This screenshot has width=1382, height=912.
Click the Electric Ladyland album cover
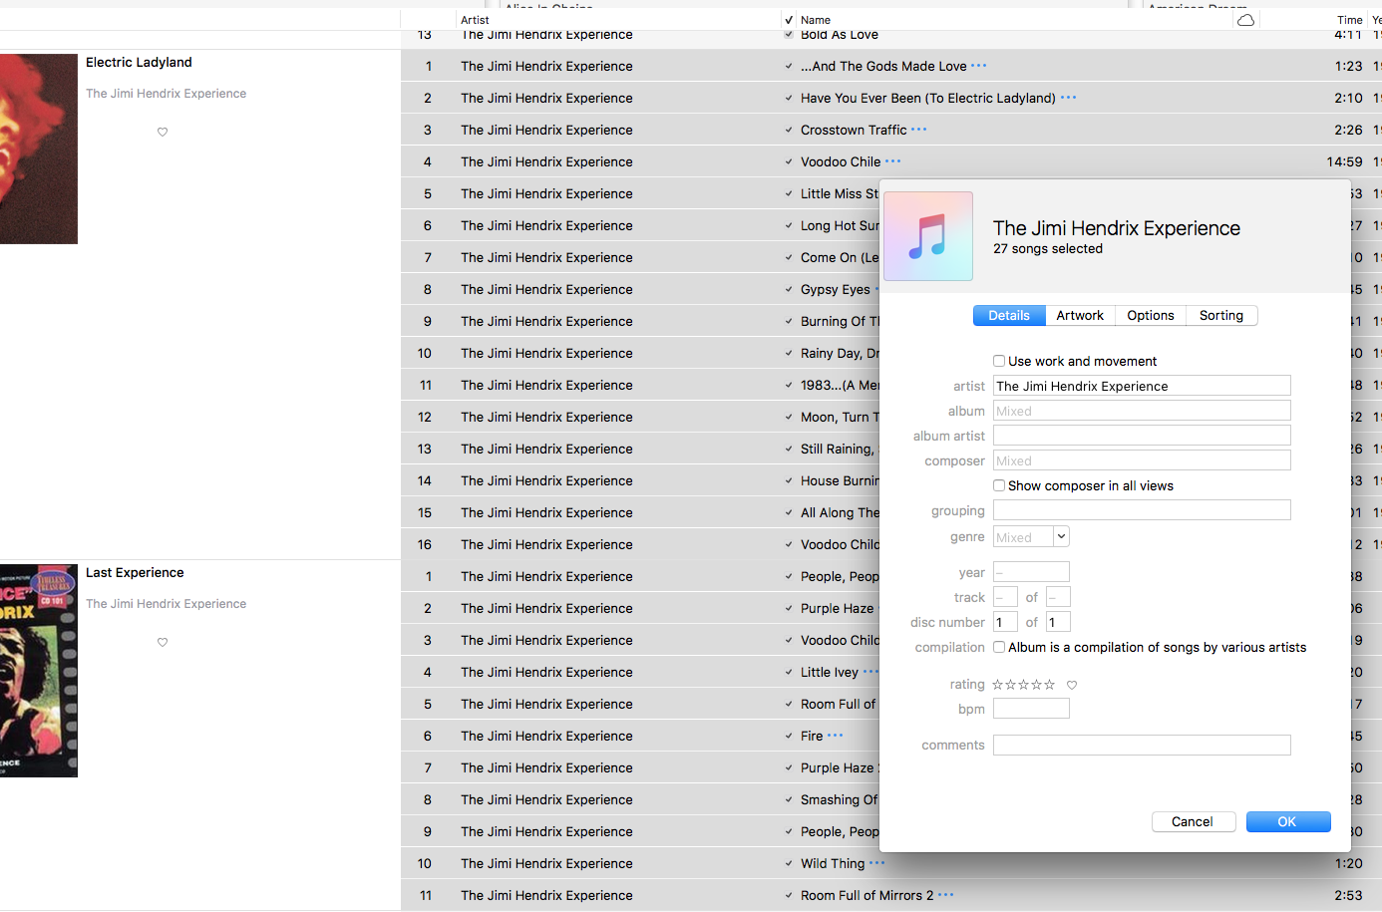pos(39,149)
